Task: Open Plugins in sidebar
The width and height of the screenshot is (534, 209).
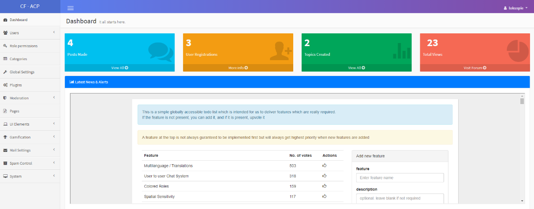Action: pyautogui.click(x=30, y=85)
